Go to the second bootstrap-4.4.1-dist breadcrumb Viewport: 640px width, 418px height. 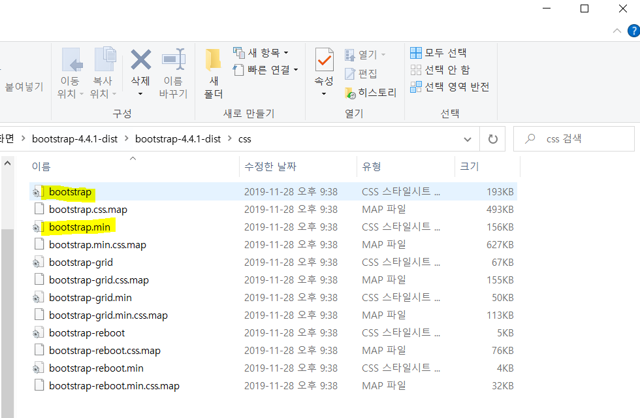pos(178,139)
